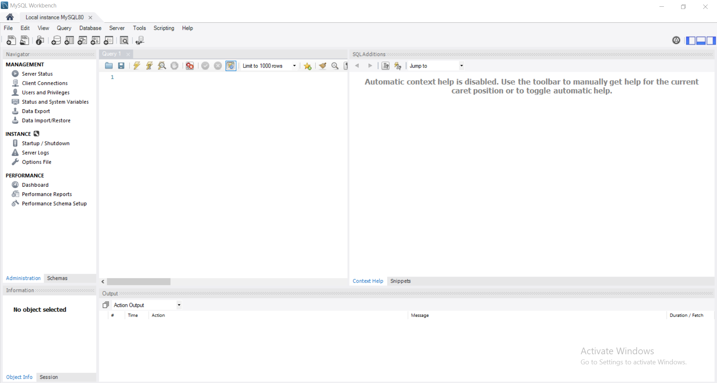Open Server Status page
Viewport: 717px width, 383px height.
click(37, 74)
